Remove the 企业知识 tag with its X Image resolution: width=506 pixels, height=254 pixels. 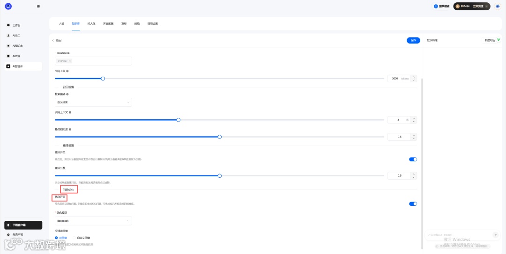[x=70, y=61]
